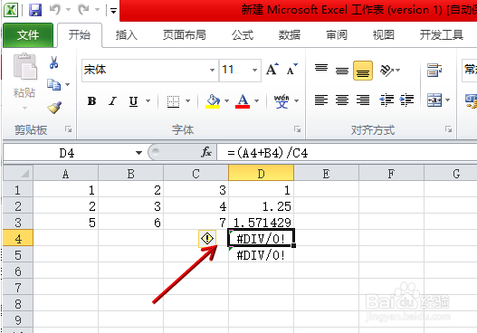Click the Increase Indent icon
This screenshot has height=333, width=477.
click(406, 100)
